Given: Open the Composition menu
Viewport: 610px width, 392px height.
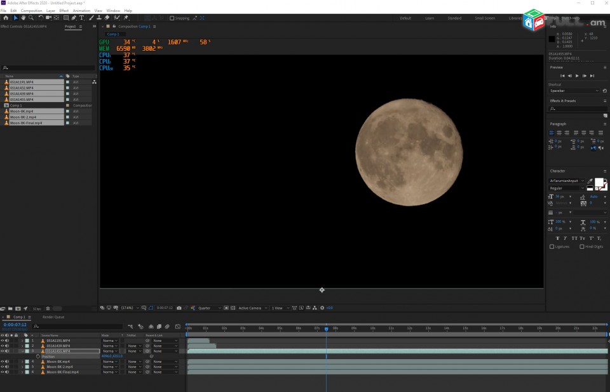Looking at the screenshot, I should coord(32,11).
